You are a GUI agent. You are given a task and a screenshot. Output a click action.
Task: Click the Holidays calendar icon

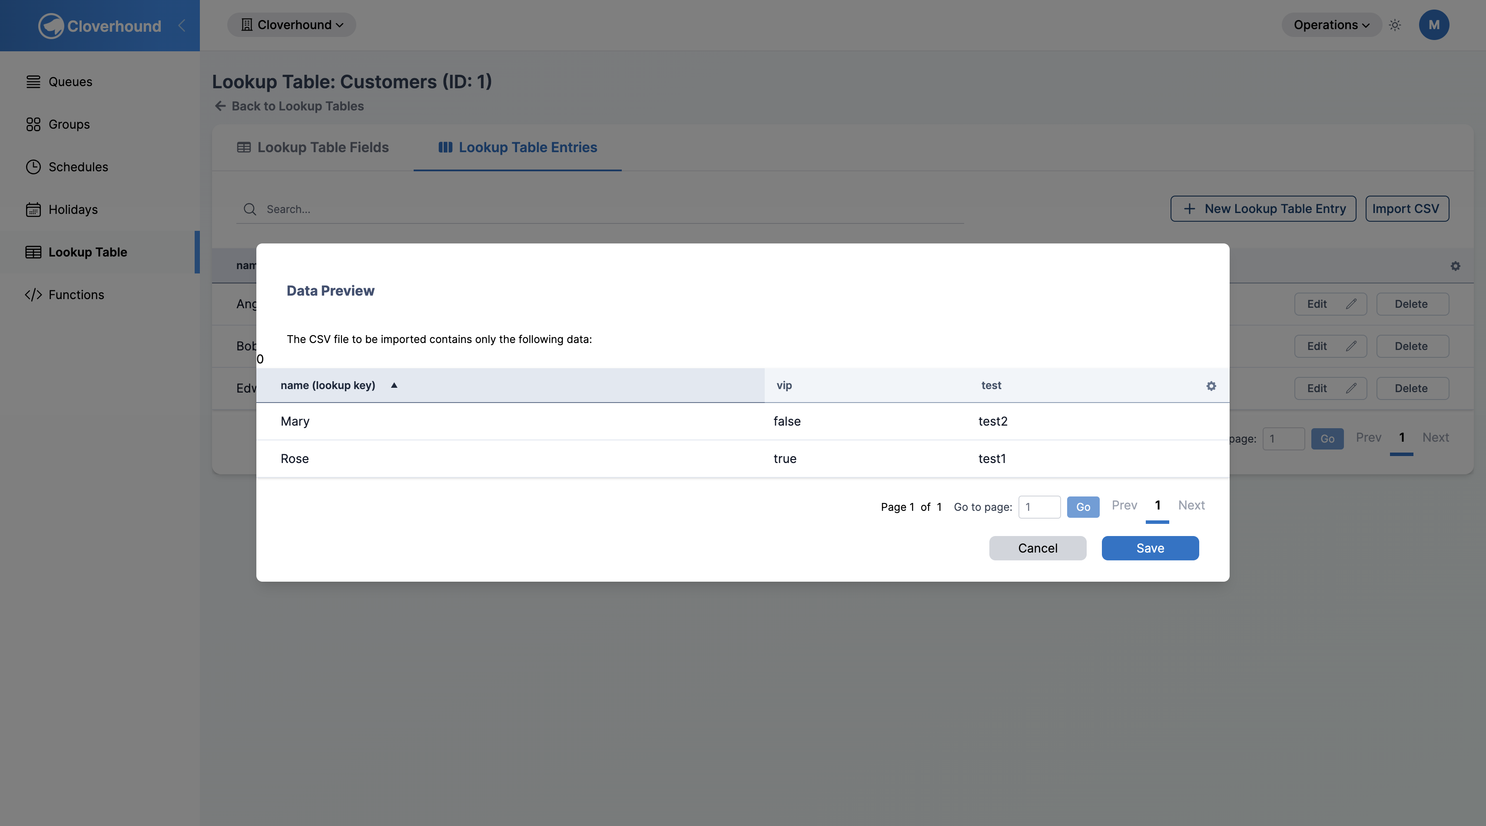pyautogui.click(x=33, y=210)
